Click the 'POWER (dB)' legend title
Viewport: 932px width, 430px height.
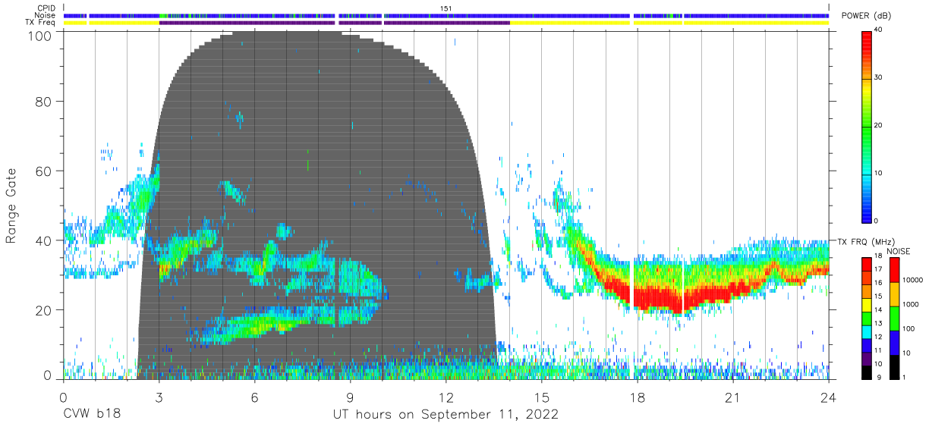[866, 16]
